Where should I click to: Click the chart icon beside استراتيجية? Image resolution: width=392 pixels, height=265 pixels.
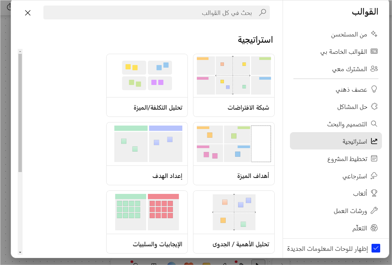[x=374, y=141]
